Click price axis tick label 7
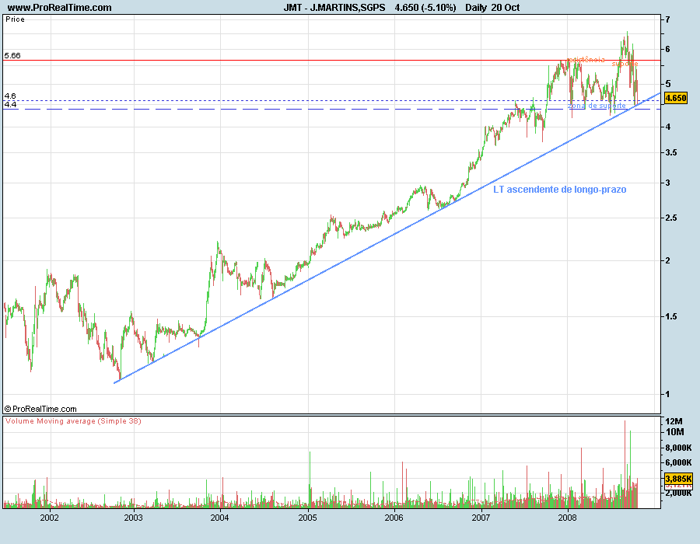 667,19
